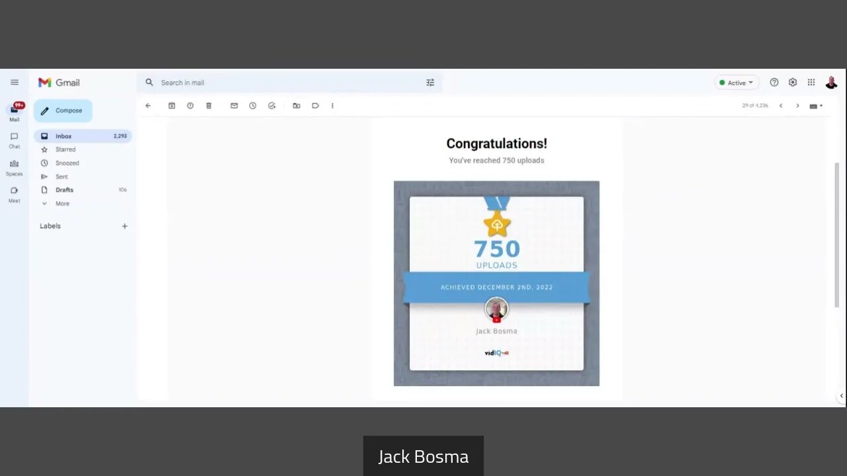The height and width of the screenshot is (476, 847).
Task: Show the side panel with bottom-right arrow
Action: click(841, 396)
